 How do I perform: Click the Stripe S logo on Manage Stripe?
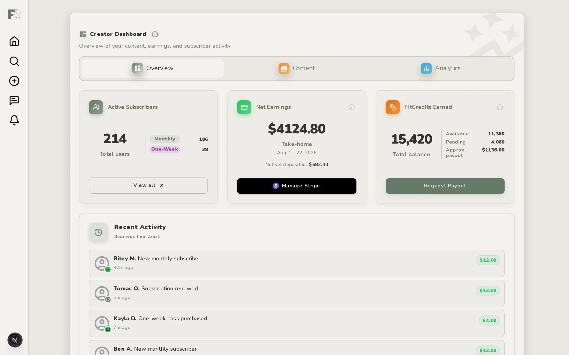[x=276, y=186]
